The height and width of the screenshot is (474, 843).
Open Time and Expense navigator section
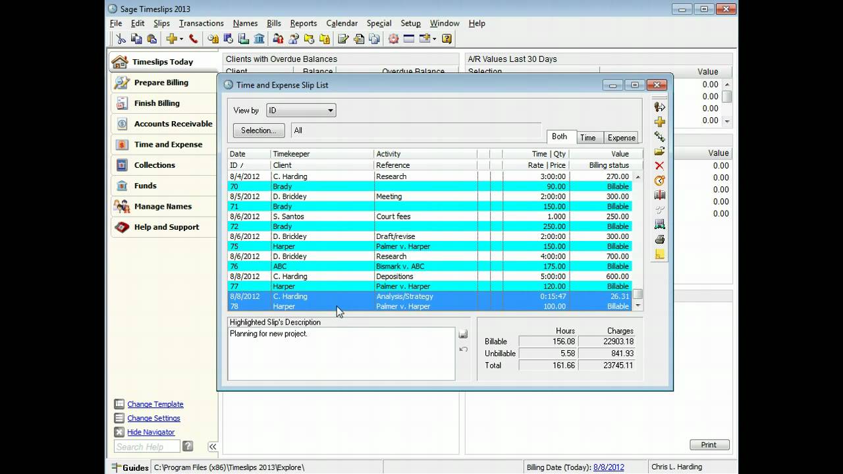pos(163,144)
